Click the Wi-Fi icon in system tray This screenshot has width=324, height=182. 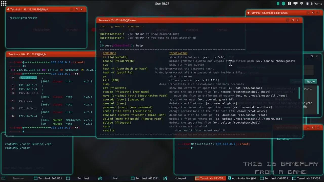tap(301, 4)
